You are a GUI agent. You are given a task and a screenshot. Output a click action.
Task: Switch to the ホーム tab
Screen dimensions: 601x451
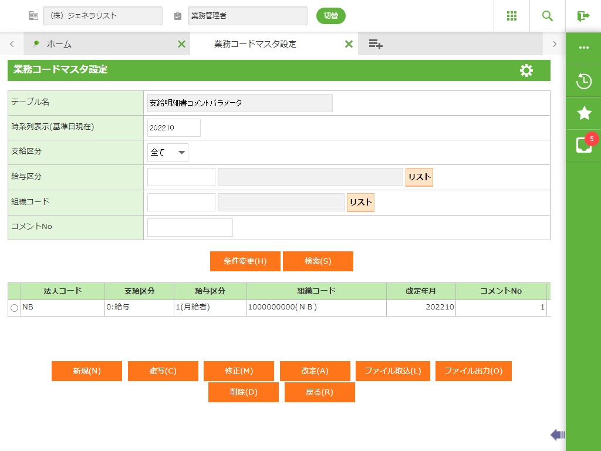[59, 44]
